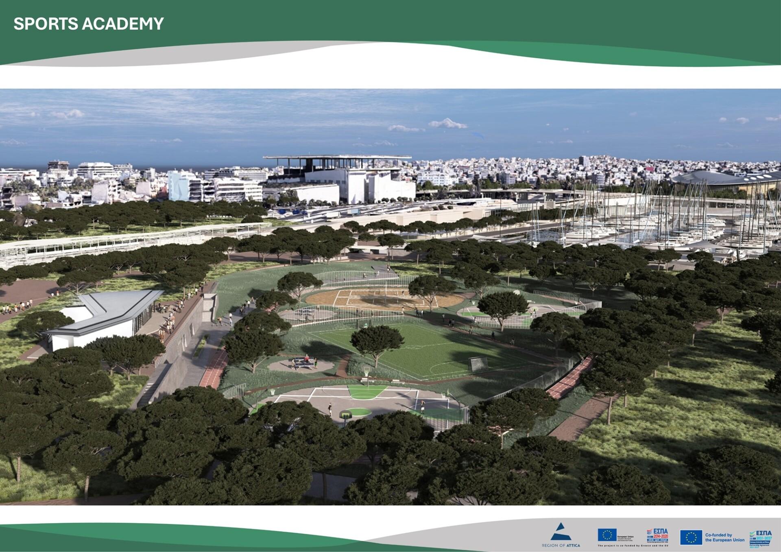Click the EU flag beside 'European Union' text
Viewport: 781px width, 552px height.
[607, 535]
